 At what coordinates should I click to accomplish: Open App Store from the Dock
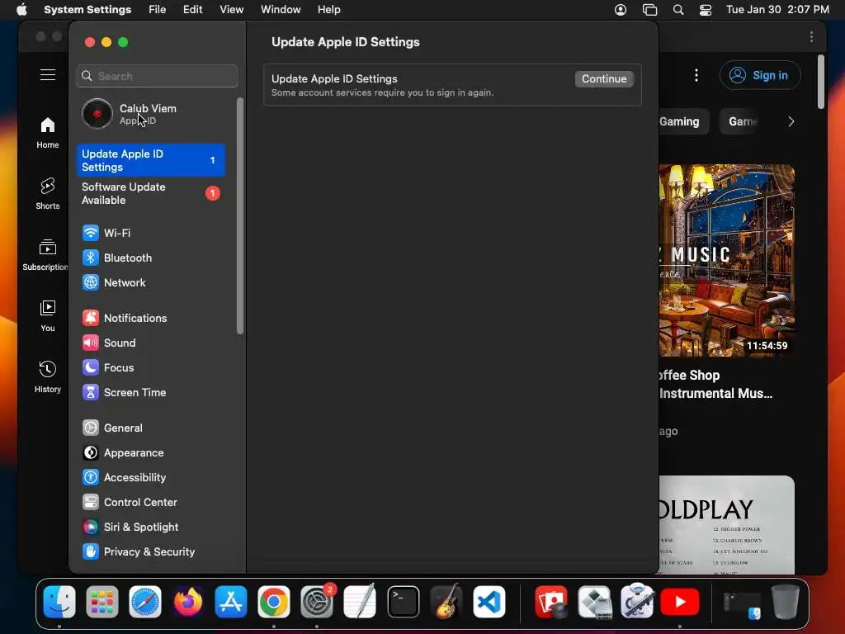click(x=231, y=602)
